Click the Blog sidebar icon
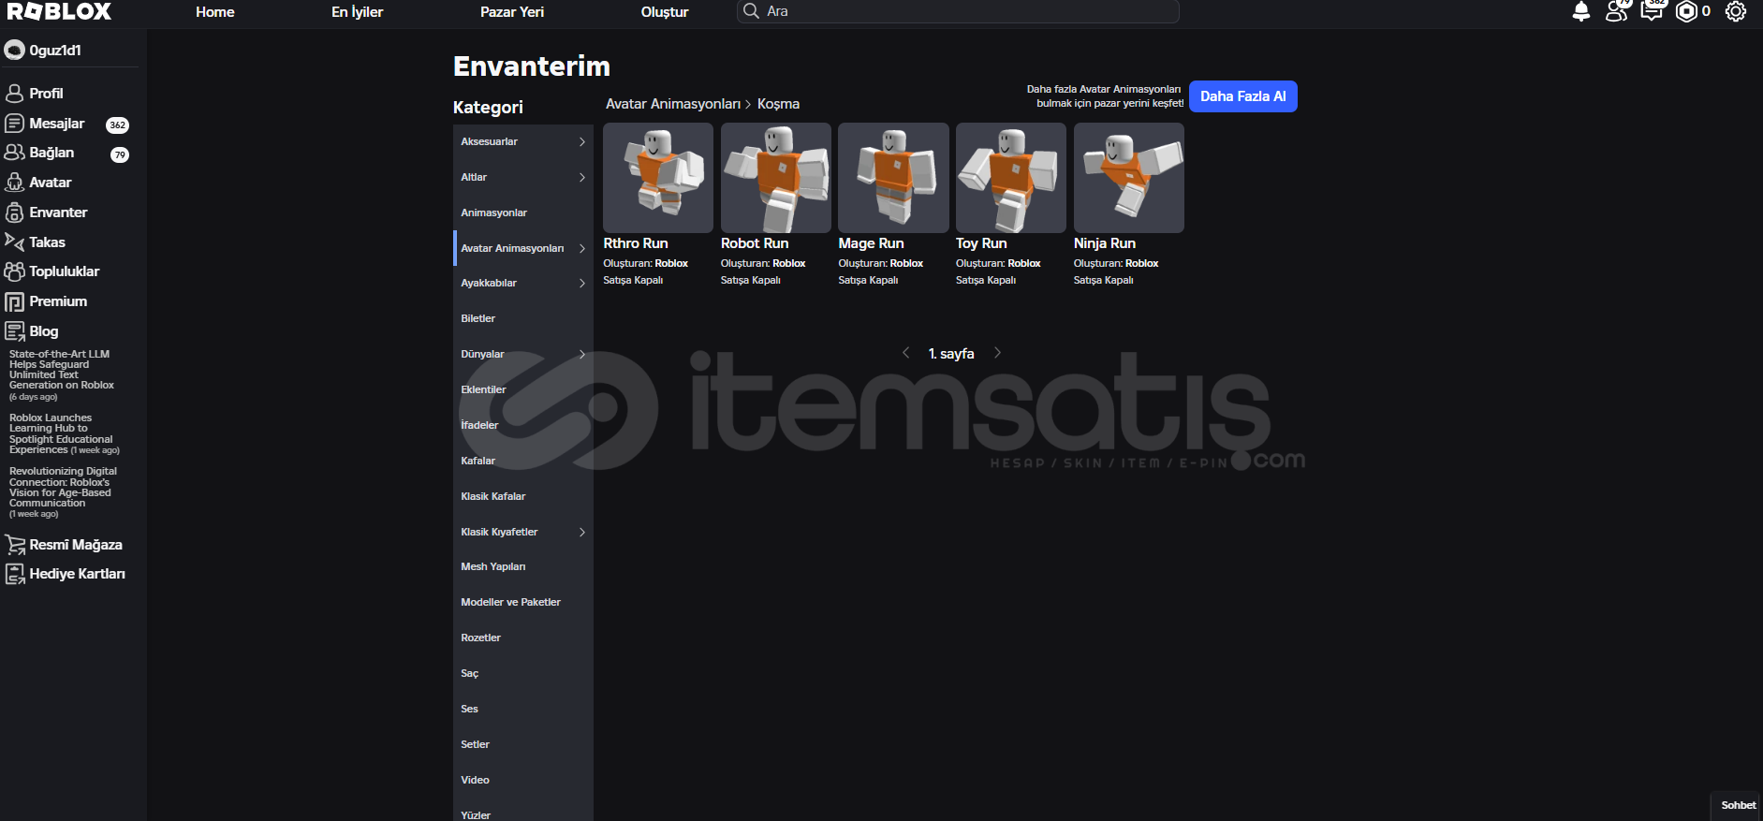The height and width of the screenshot is (821, 1763). click(x=14, y=331)
